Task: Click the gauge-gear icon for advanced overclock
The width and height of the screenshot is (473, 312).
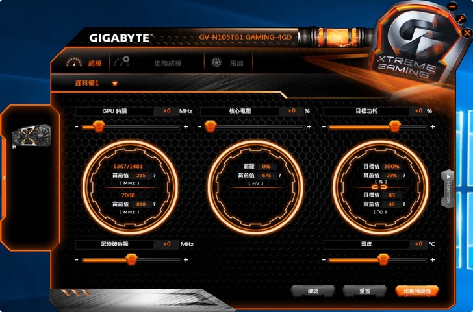Action: [x=121, y=61]
